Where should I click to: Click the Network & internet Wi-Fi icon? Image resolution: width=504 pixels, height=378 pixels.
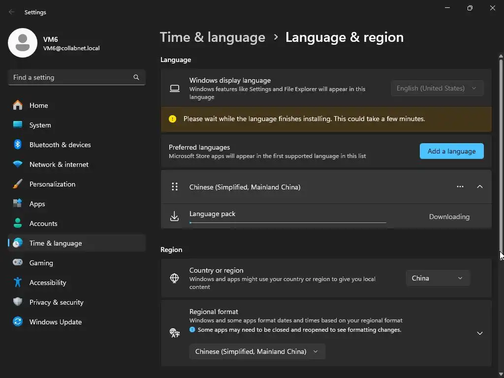[18, 164]
